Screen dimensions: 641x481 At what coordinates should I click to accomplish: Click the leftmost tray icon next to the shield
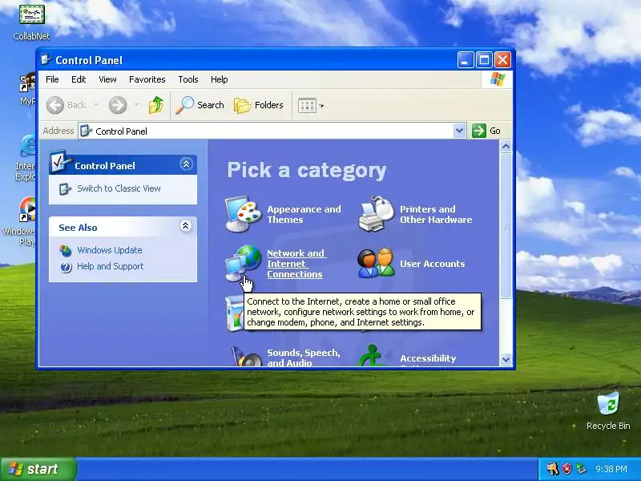552,469
